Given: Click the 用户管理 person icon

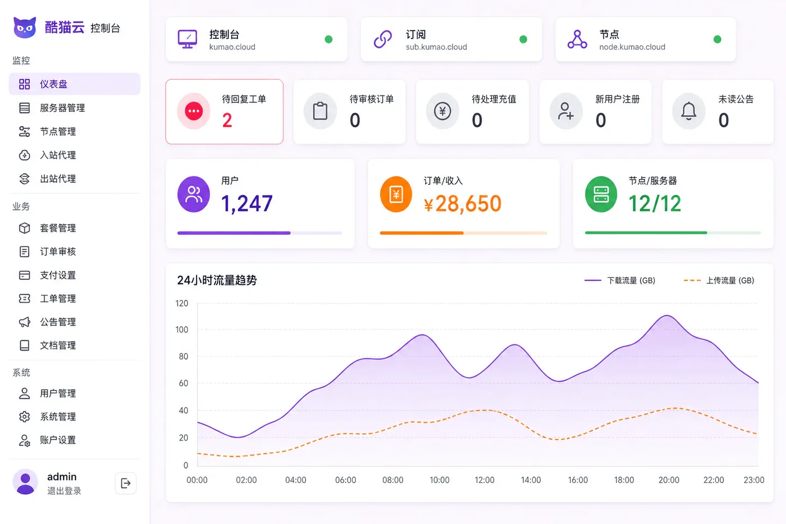Looking at the screenshot, I should coord(25,394).
